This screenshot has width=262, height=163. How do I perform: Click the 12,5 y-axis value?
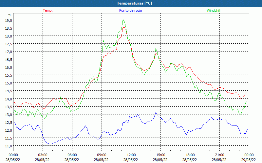(9, 122)
